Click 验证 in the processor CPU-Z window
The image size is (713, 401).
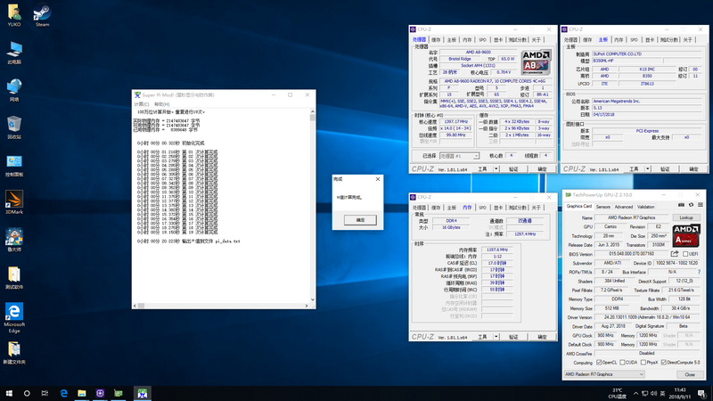tap(513, 169)
